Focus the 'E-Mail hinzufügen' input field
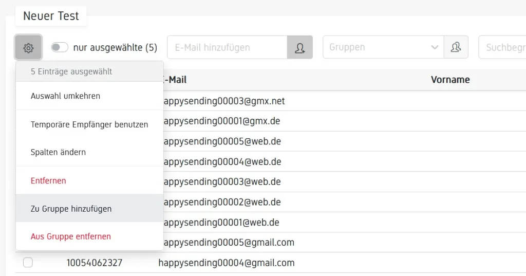 tap(227, 47)
